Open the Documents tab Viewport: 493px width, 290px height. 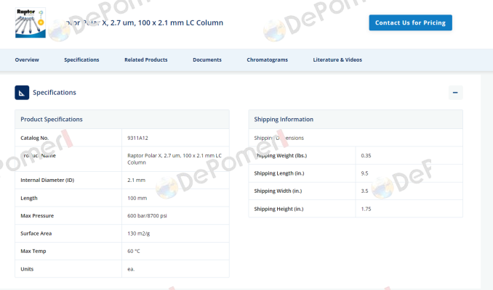[207, 59]
